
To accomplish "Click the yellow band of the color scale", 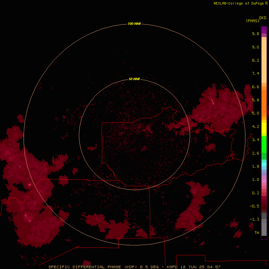I will [264, 128].
